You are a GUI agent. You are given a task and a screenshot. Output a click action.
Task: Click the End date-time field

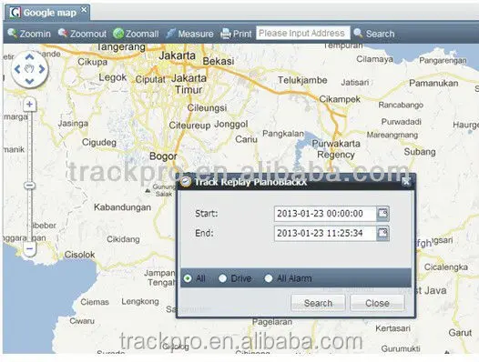pos(325,234)
